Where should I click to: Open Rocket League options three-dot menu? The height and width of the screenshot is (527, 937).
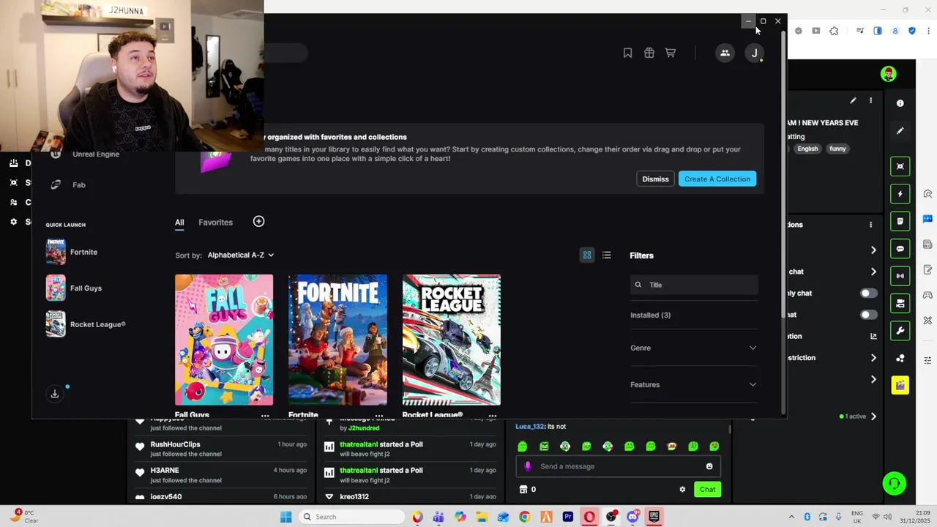point(493,415)
